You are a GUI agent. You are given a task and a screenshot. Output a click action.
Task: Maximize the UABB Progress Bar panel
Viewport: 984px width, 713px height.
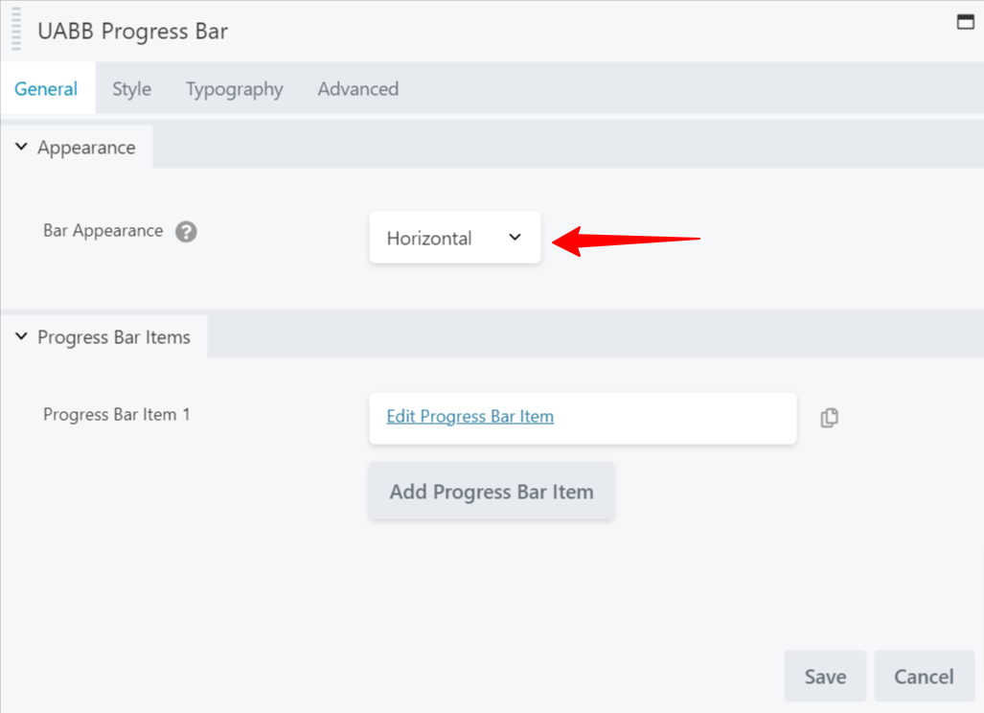coord(965,23)
